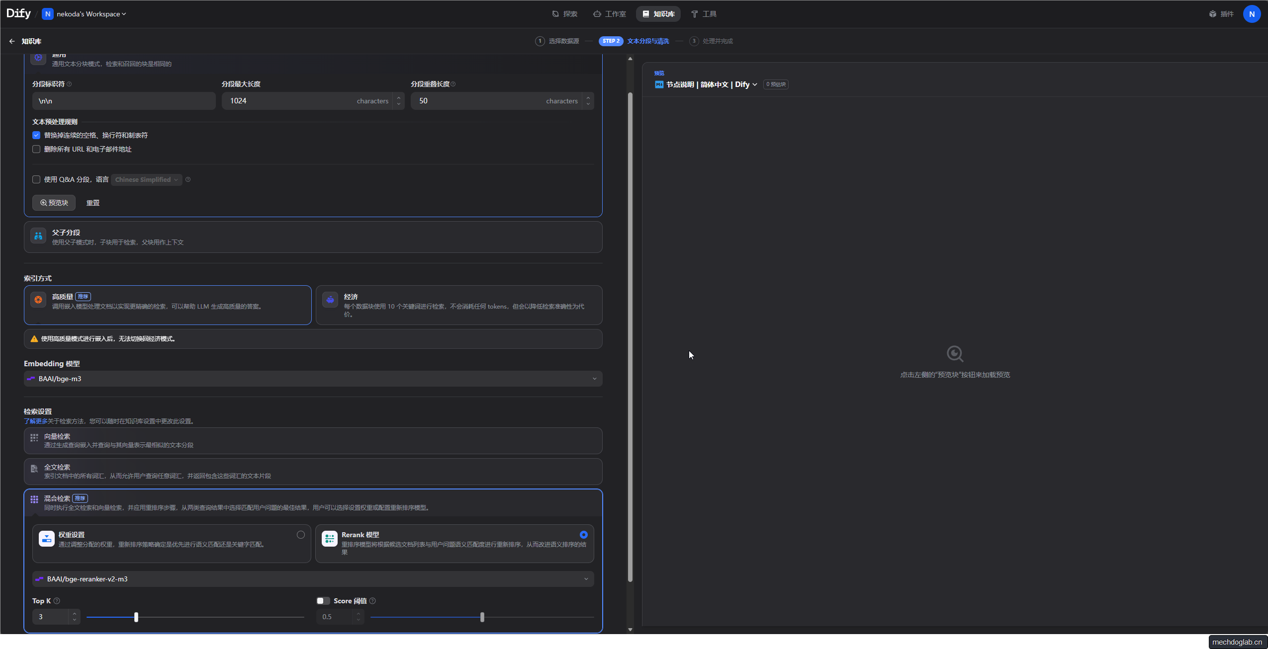Open the BAAI/bge-reranker-v2-m3 model dropdown

coord(313,579)
